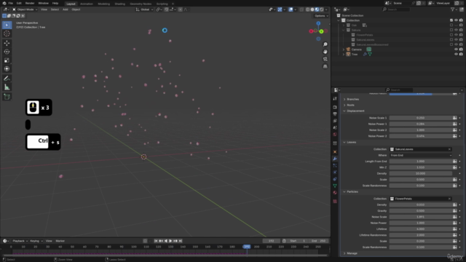Screen dimensions: 466x262
Task: Select the Rotate tool
Action: coord(7,52)
